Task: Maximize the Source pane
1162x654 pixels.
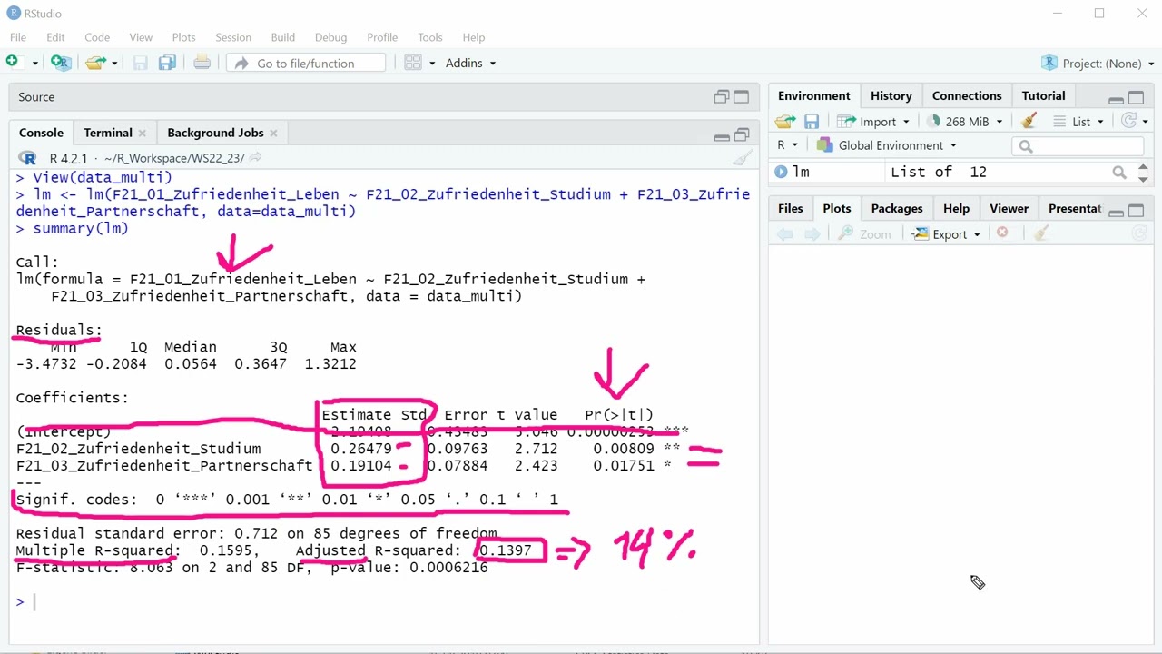Action: click(741, 97)
